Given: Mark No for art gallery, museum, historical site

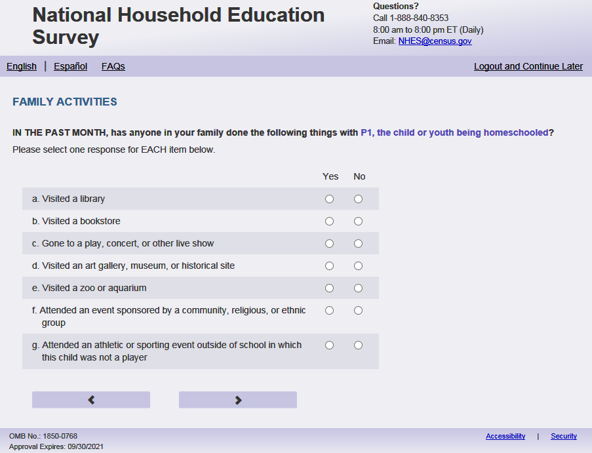Looking at the screenshot, I should [x=358, y=266].
